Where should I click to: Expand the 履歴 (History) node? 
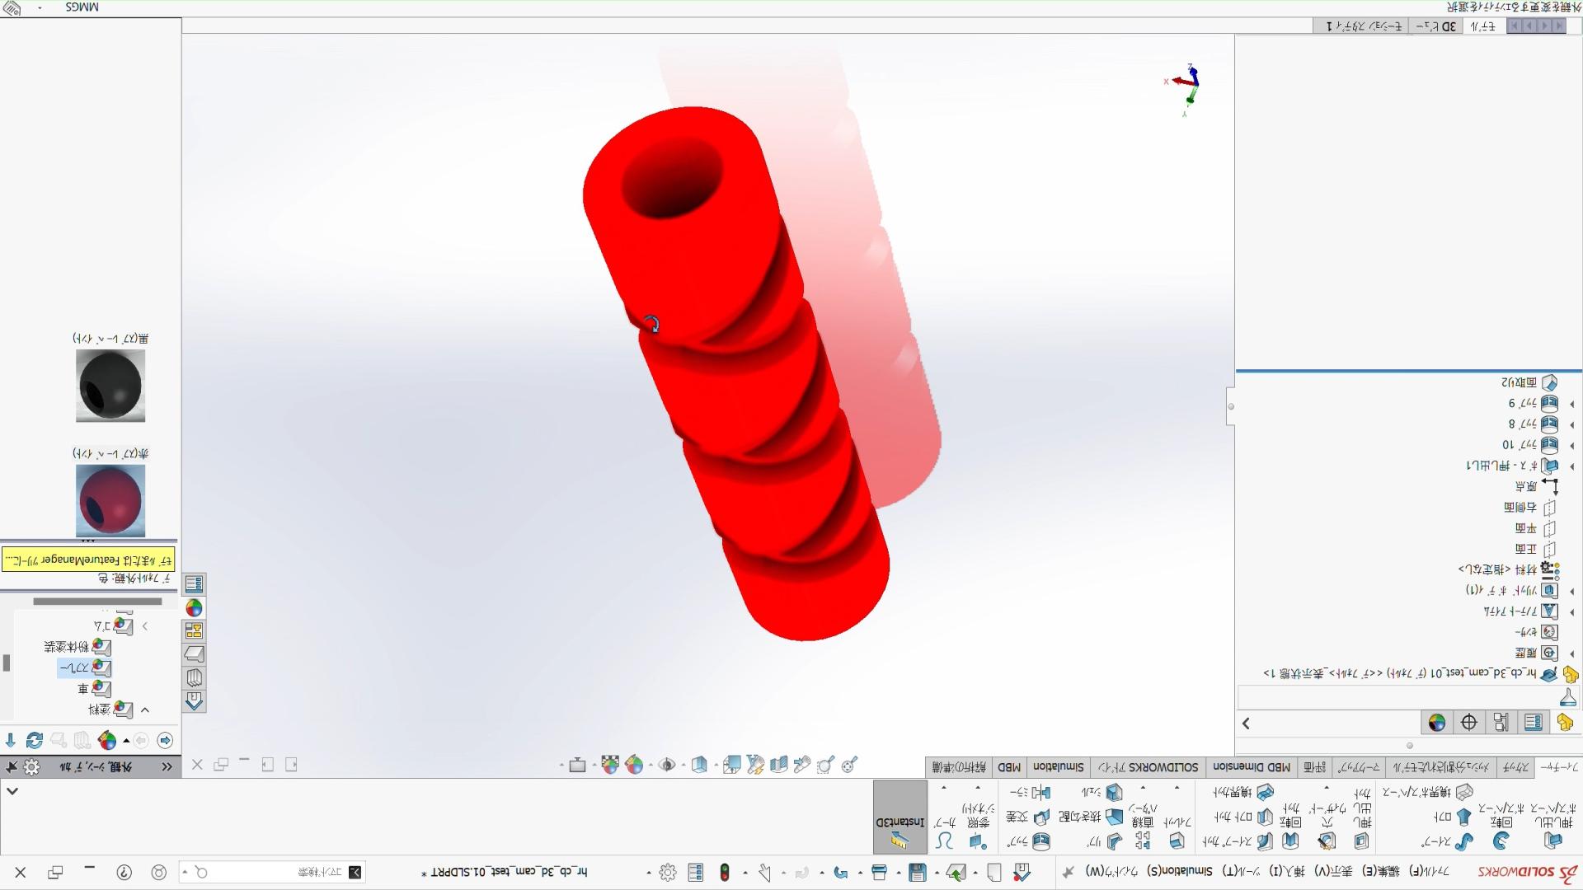(x=1571, y=653)
